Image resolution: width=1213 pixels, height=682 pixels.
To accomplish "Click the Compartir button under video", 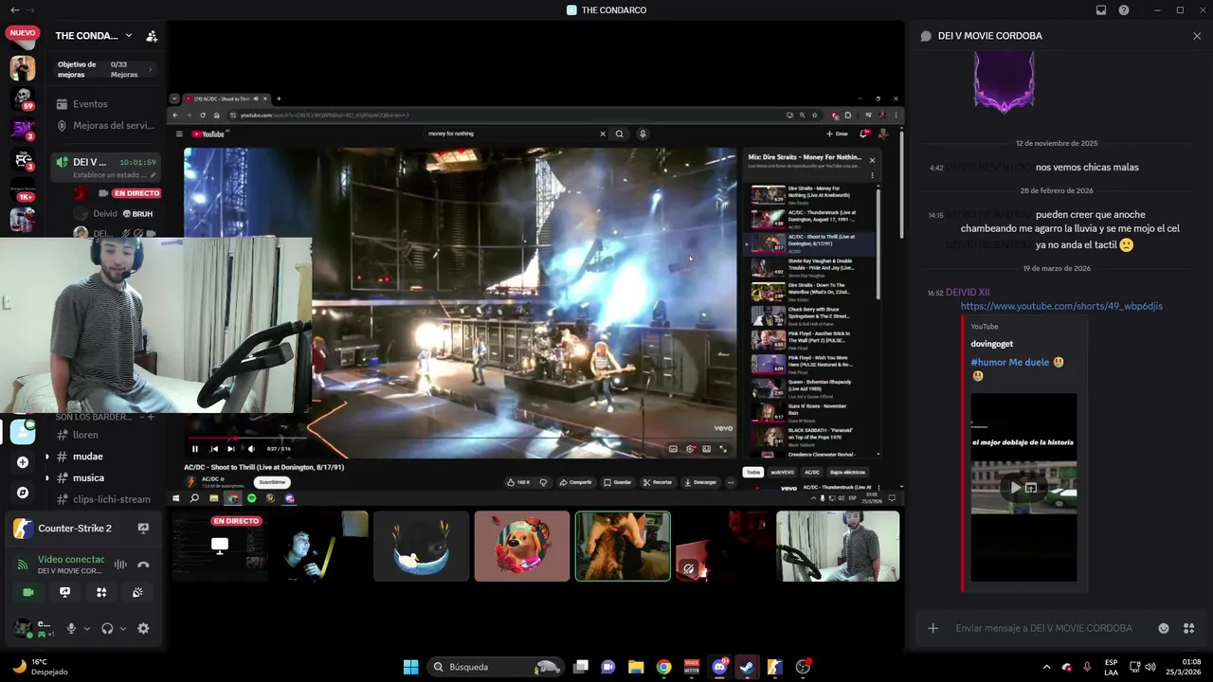I will click(575, 482).
